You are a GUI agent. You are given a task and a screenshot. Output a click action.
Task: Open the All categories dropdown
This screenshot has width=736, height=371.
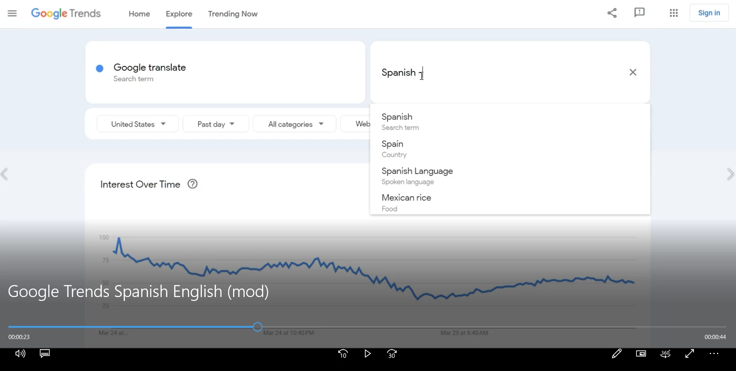(294, 124)
